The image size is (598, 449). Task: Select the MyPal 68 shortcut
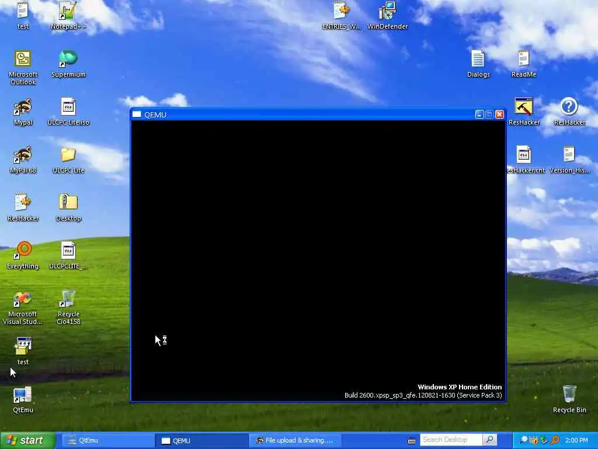pos(23,160)
